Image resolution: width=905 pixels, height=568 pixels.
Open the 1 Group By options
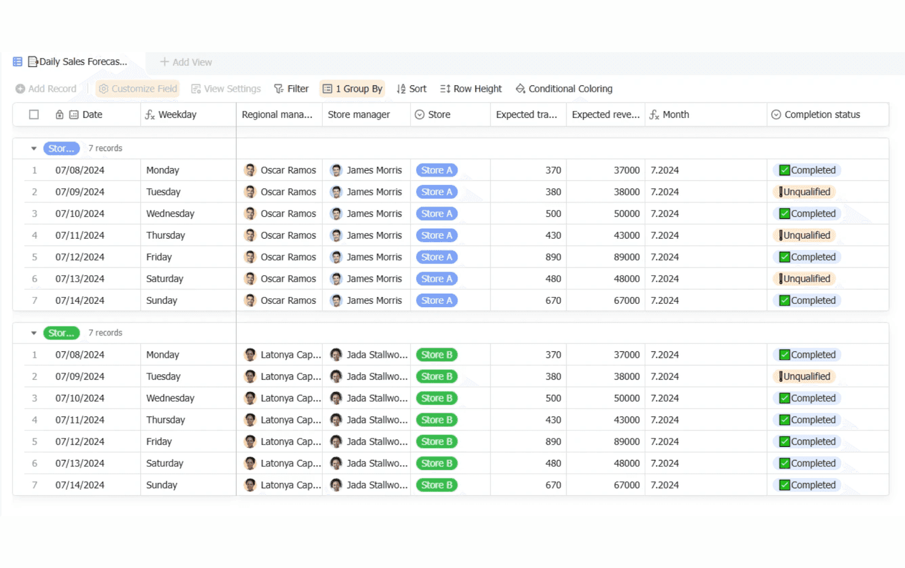[352, 89]
